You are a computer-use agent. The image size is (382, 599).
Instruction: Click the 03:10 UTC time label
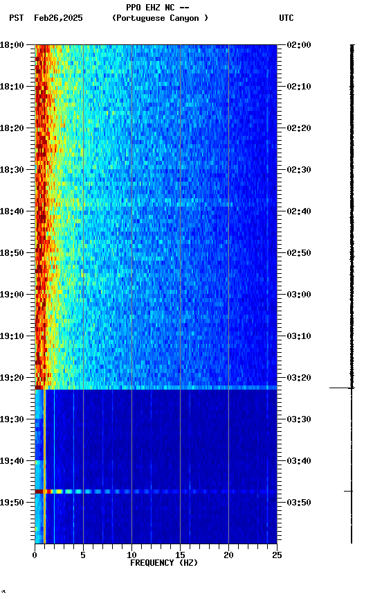[299, 336]
